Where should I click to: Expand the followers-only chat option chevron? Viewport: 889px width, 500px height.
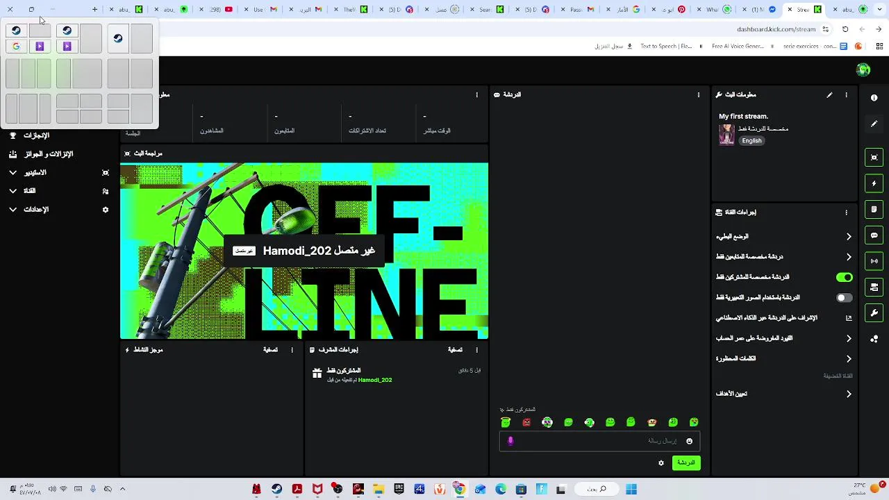pos(849,257)
